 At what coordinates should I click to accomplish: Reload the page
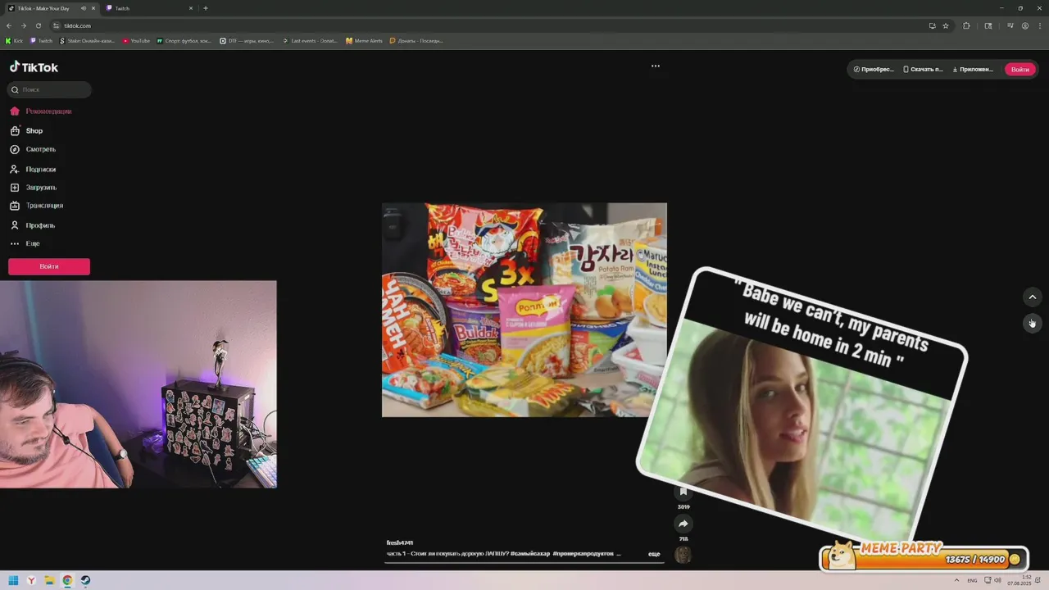click(x=38, y=25)
